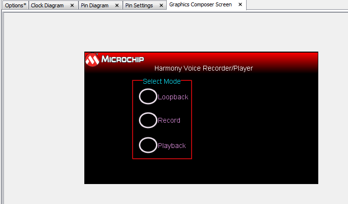This screenshot has height=204, width=348.
Task: Click the Loopback text label
Action: tap(173, 97)
